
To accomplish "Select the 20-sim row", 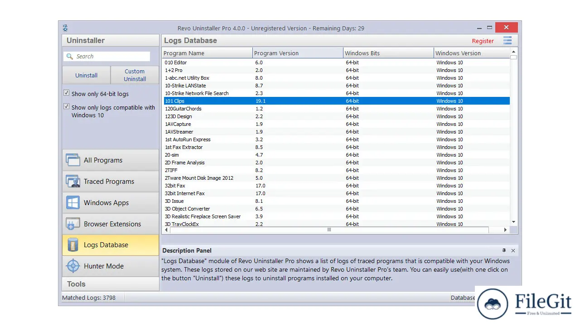I will tap(336, 155).
